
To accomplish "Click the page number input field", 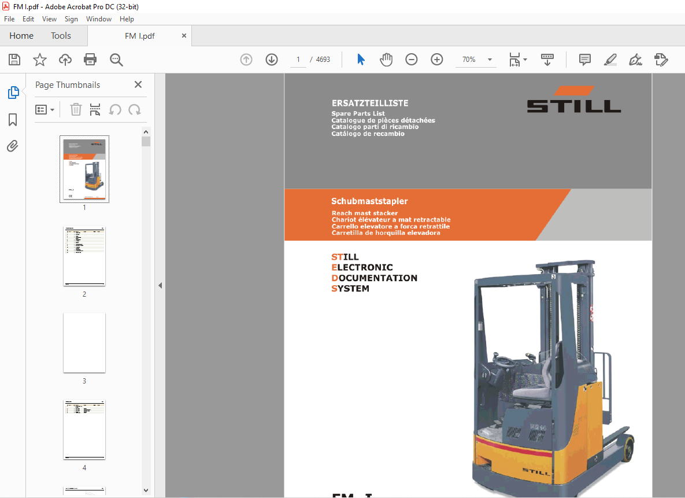I will tap(298, 60).
